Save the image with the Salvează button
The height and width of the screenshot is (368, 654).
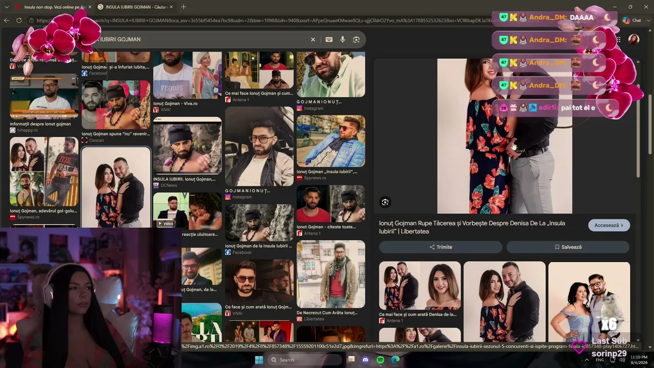[x=568, y=247]
